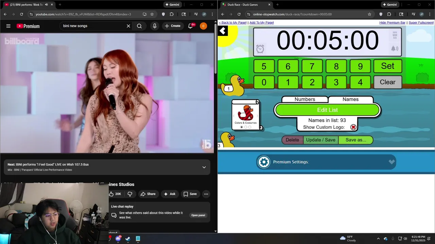
Task: Save the video to a playlist
Action: click(x=190, y=194)
